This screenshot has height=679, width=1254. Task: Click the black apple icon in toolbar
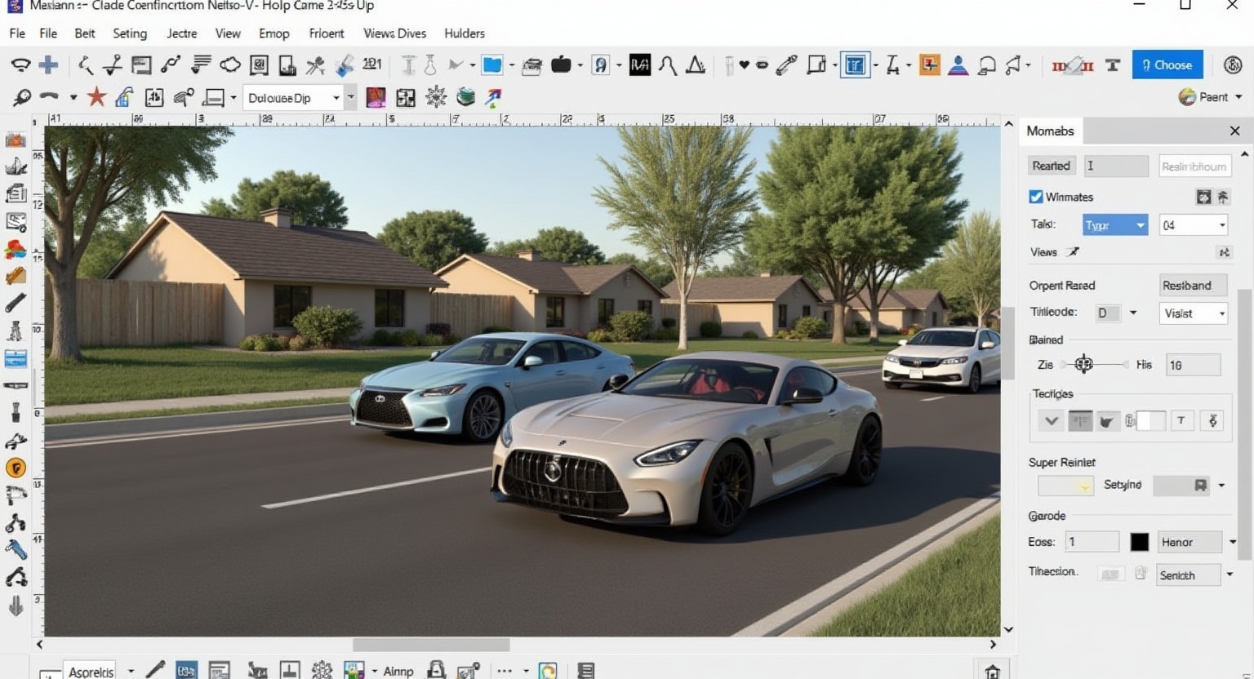click(561, 65)
